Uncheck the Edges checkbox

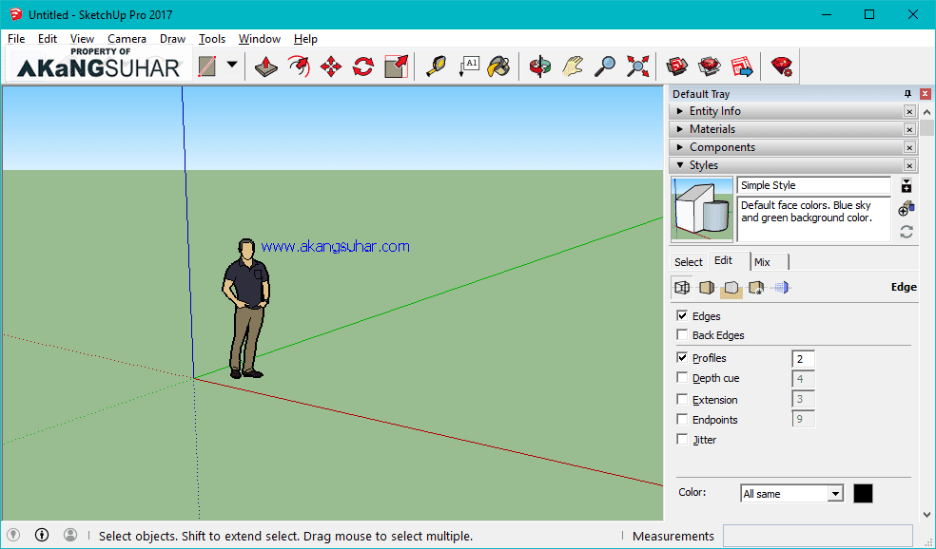pos(682,315)
